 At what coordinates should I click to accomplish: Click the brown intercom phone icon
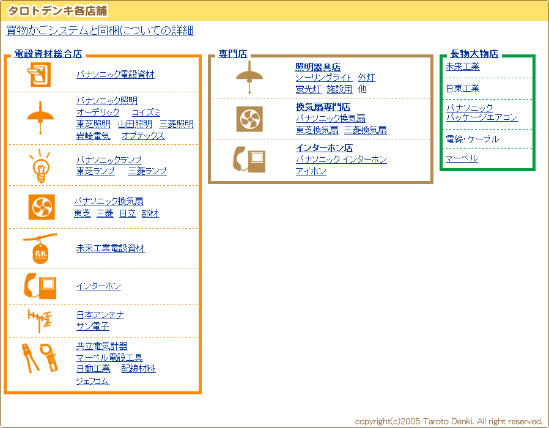(249, 160)
